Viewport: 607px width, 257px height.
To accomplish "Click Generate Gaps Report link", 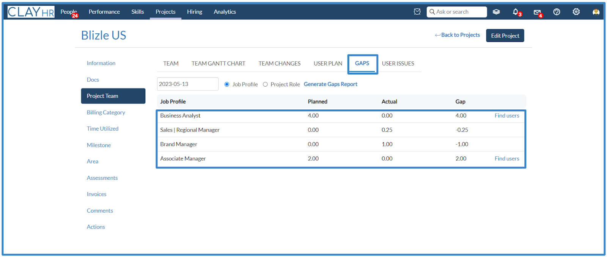I will 330,84.
